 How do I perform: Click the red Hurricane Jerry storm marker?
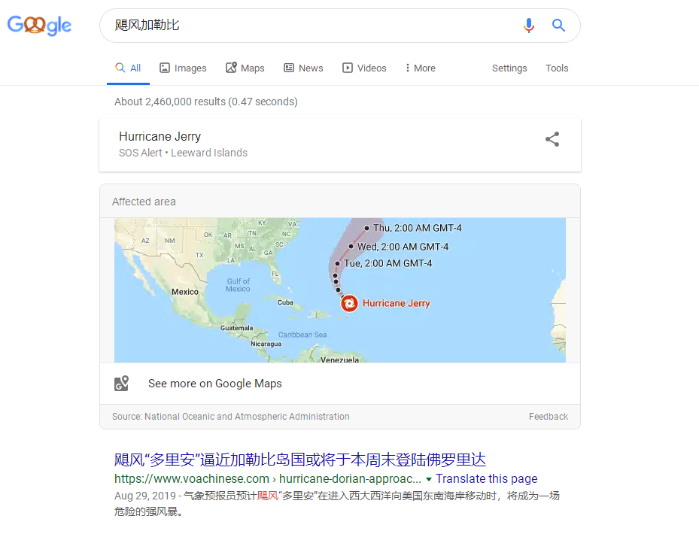pos(349,304)
